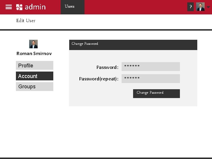Click the admin logo icon

[19, 7]
